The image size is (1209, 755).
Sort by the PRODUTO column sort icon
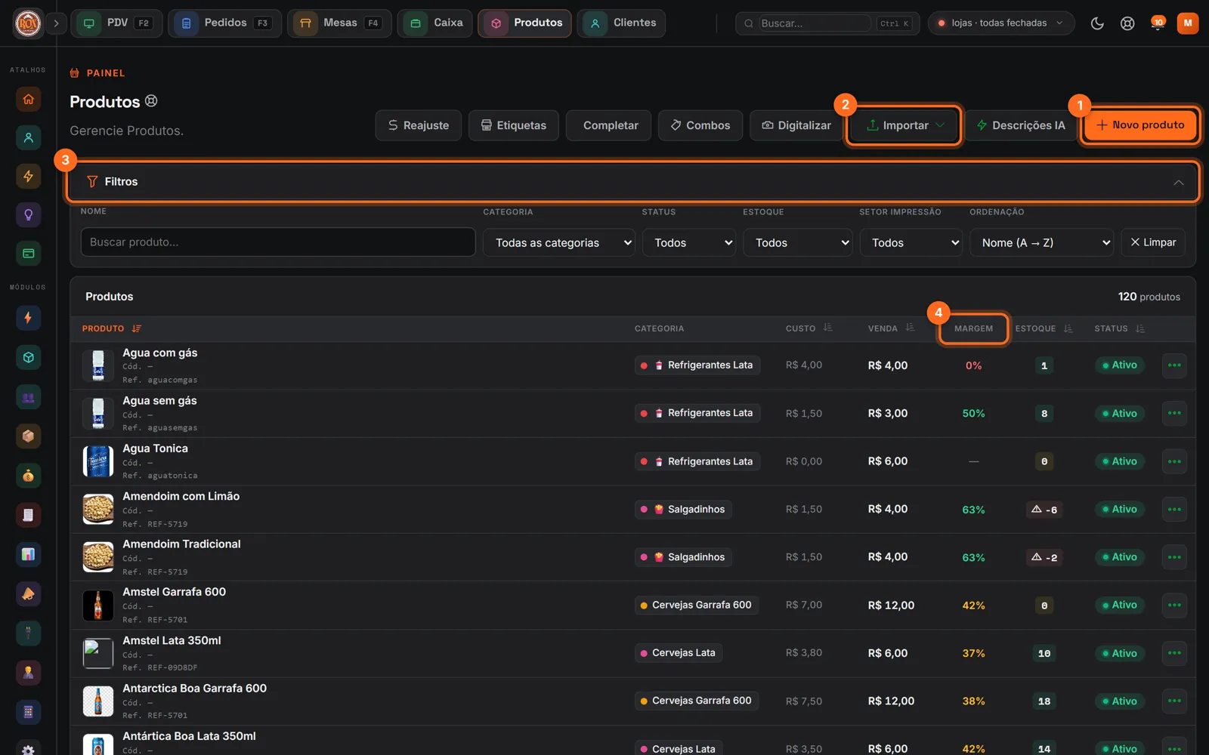pyautogui.click(x=137, y=328)
